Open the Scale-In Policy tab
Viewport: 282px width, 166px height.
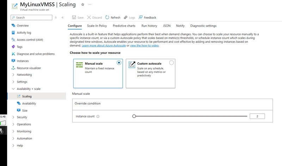pyautogui.click(x=97, y=26)
